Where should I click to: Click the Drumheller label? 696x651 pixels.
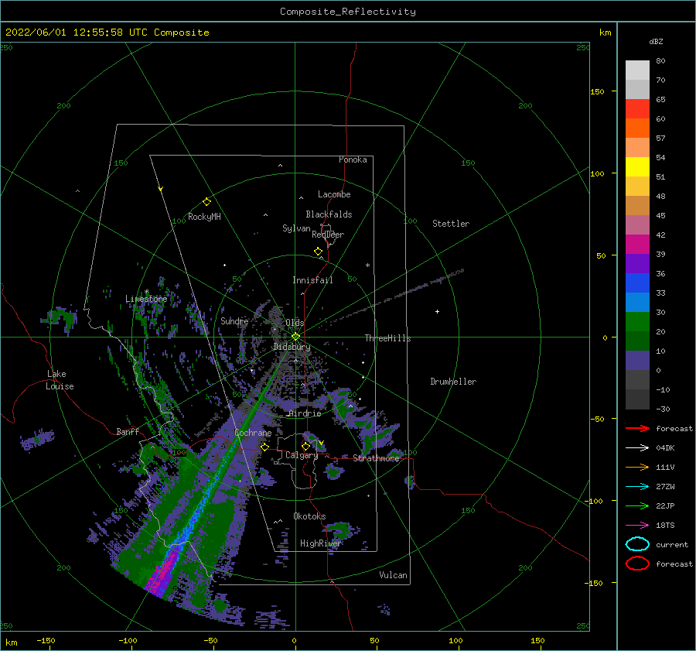[x=453, y=382]
